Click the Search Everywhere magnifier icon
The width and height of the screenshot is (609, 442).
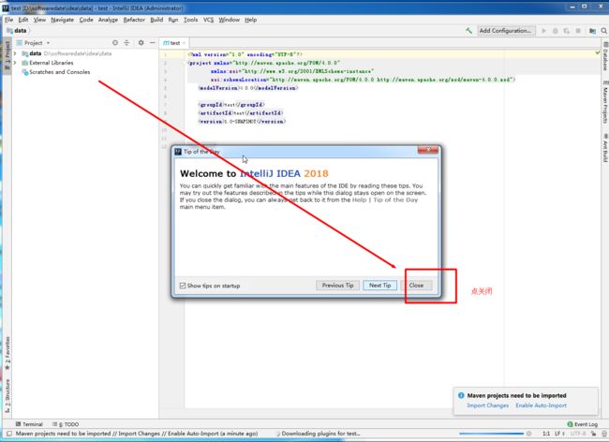[604, 31]
